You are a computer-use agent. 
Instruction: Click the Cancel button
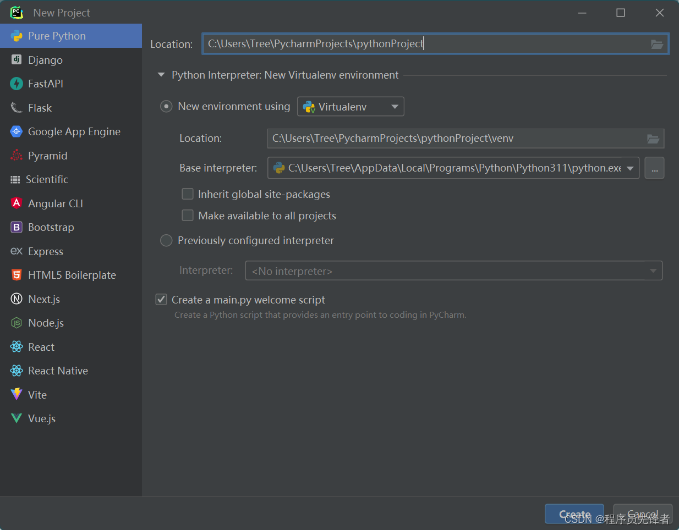[x=643, y=514]
